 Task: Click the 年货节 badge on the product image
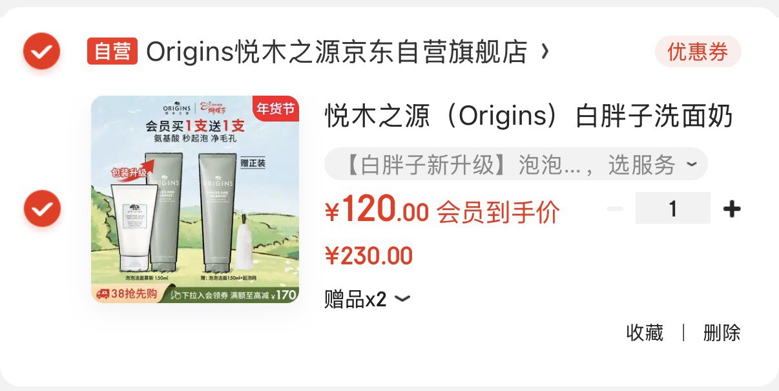(x=276, y=109)
